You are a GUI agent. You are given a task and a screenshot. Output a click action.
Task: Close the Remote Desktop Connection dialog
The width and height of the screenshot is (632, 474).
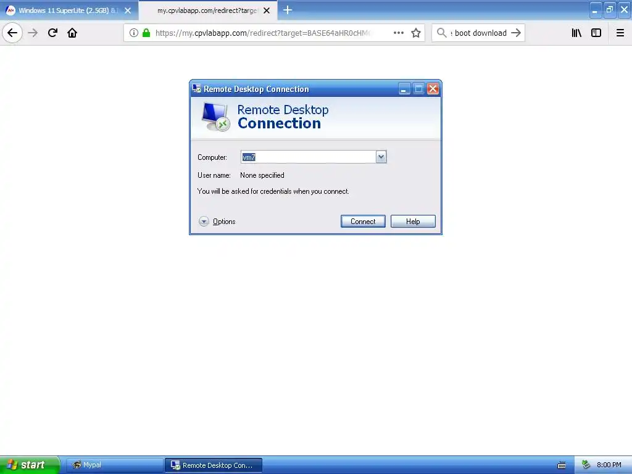(x=433, y=89)
